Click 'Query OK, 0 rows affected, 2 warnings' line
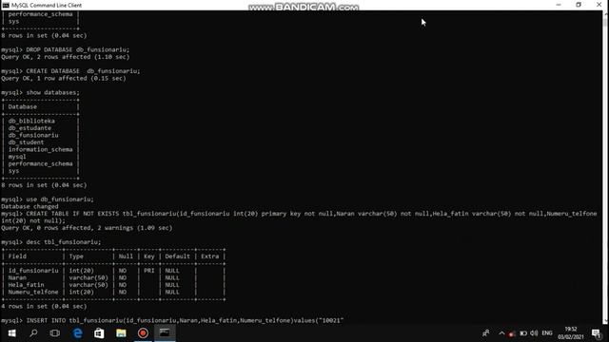This screenshot has height=342, width=609. pyautogui.click(x=87, y=228)
